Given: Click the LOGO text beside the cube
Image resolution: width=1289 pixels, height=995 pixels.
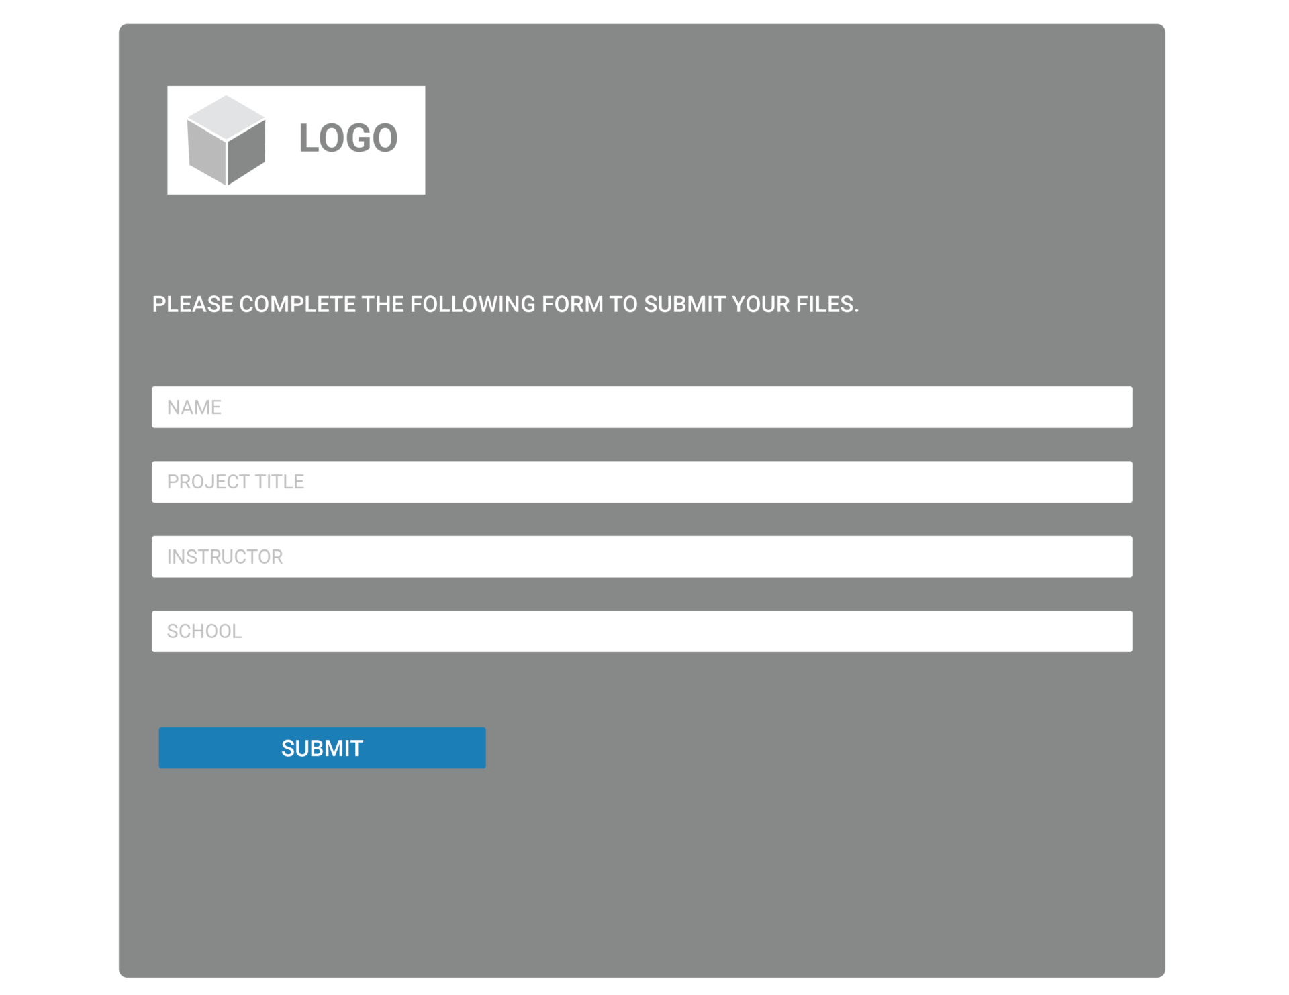Looking at the screenshot, I should (348, 138).
